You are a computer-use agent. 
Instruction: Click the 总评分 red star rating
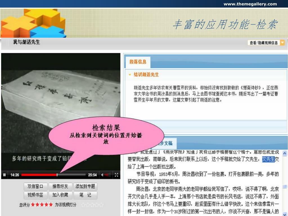[42, 205]
